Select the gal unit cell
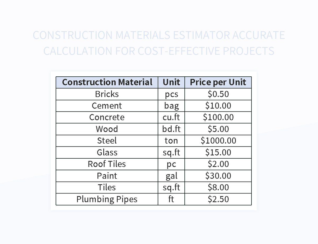This screenshot has height=244, width=318. (171, 176)
